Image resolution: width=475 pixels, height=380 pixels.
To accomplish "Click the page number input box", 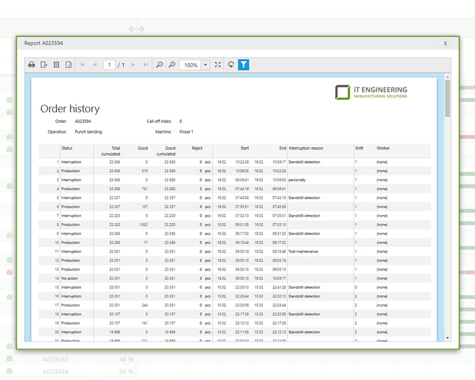I will [109, 65].
